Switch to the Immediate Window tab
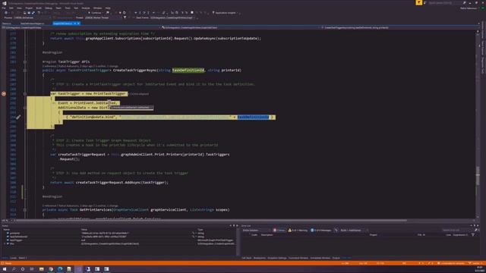 click(320, 258)
